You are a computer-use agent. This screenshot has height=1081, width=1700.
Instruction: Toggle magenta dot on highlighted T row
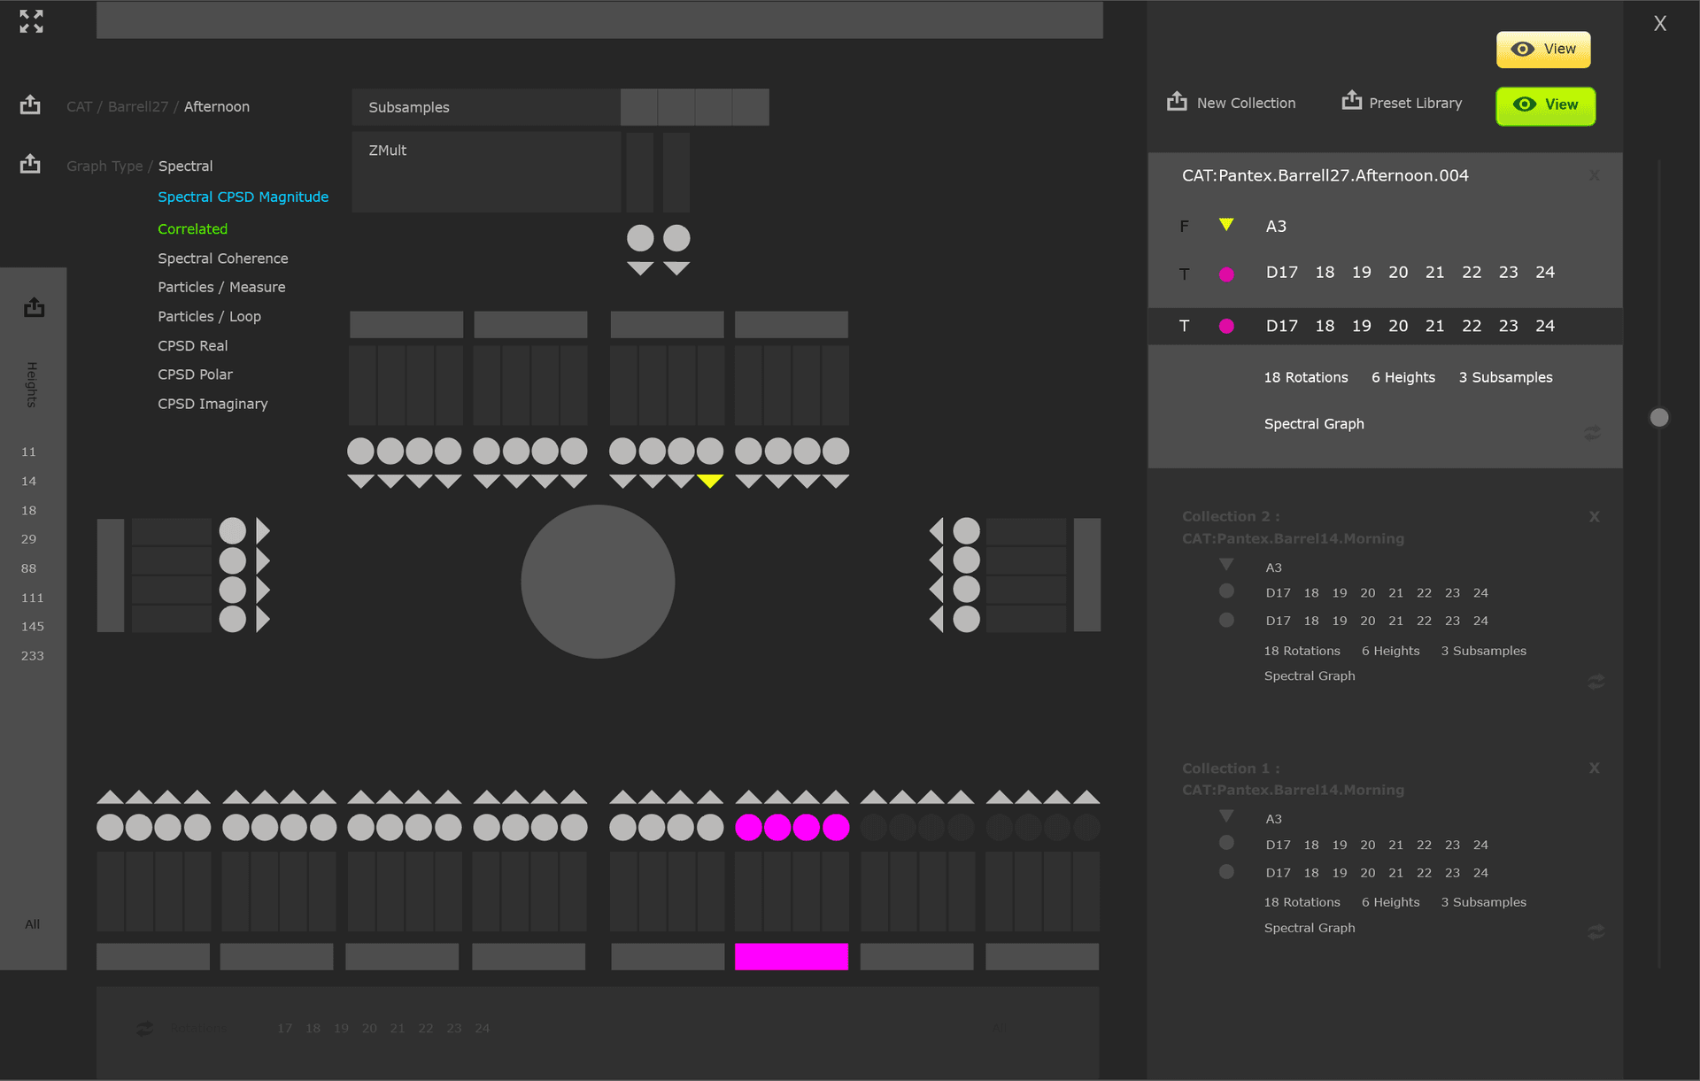pos(1226,326)
